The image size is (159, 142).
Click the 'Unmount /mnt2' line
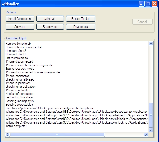click(x=16, y=51)
